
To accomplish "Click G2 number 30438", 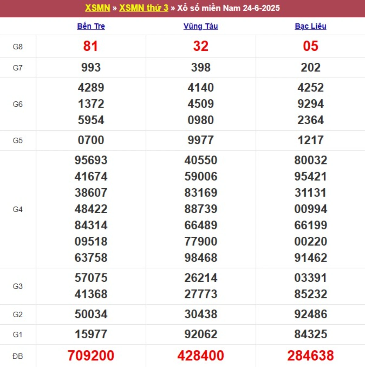I will point(201,314).
